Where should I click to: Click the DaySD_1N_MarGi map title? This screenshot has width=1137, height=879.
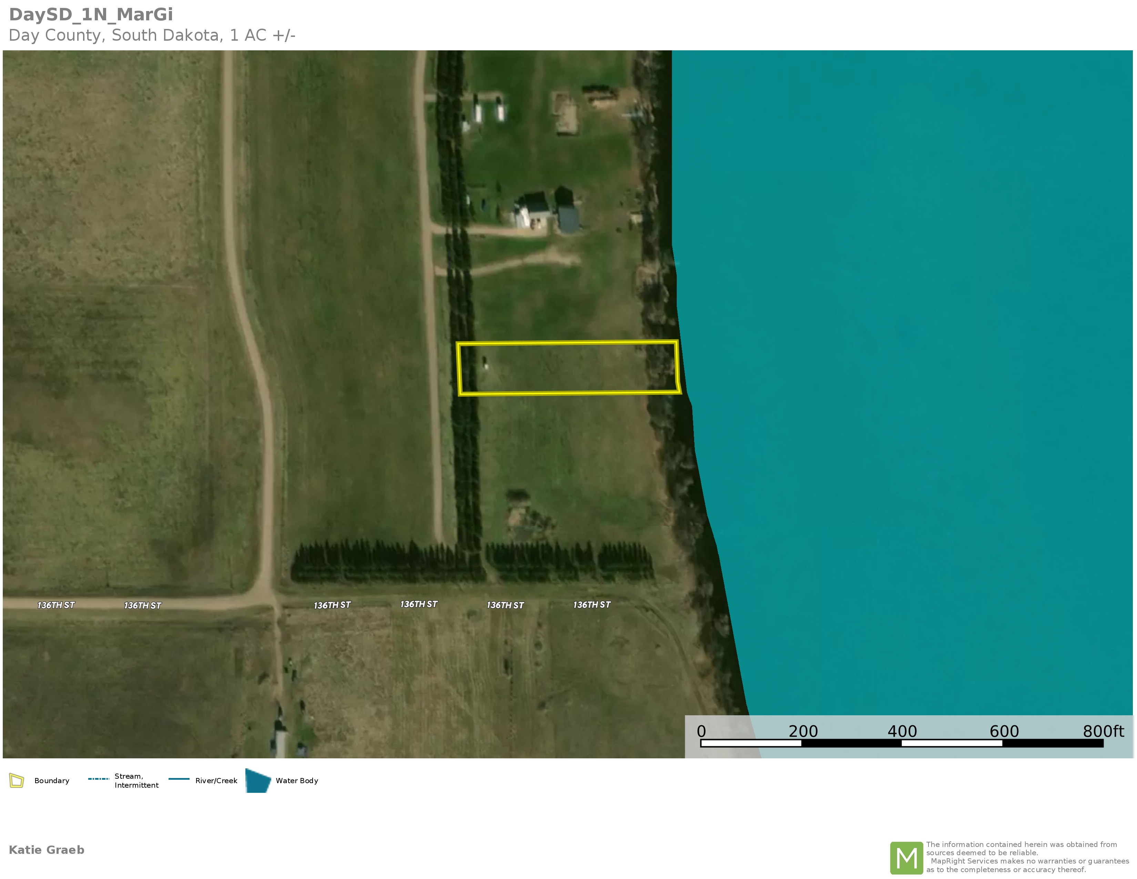[x=91, y=14]
